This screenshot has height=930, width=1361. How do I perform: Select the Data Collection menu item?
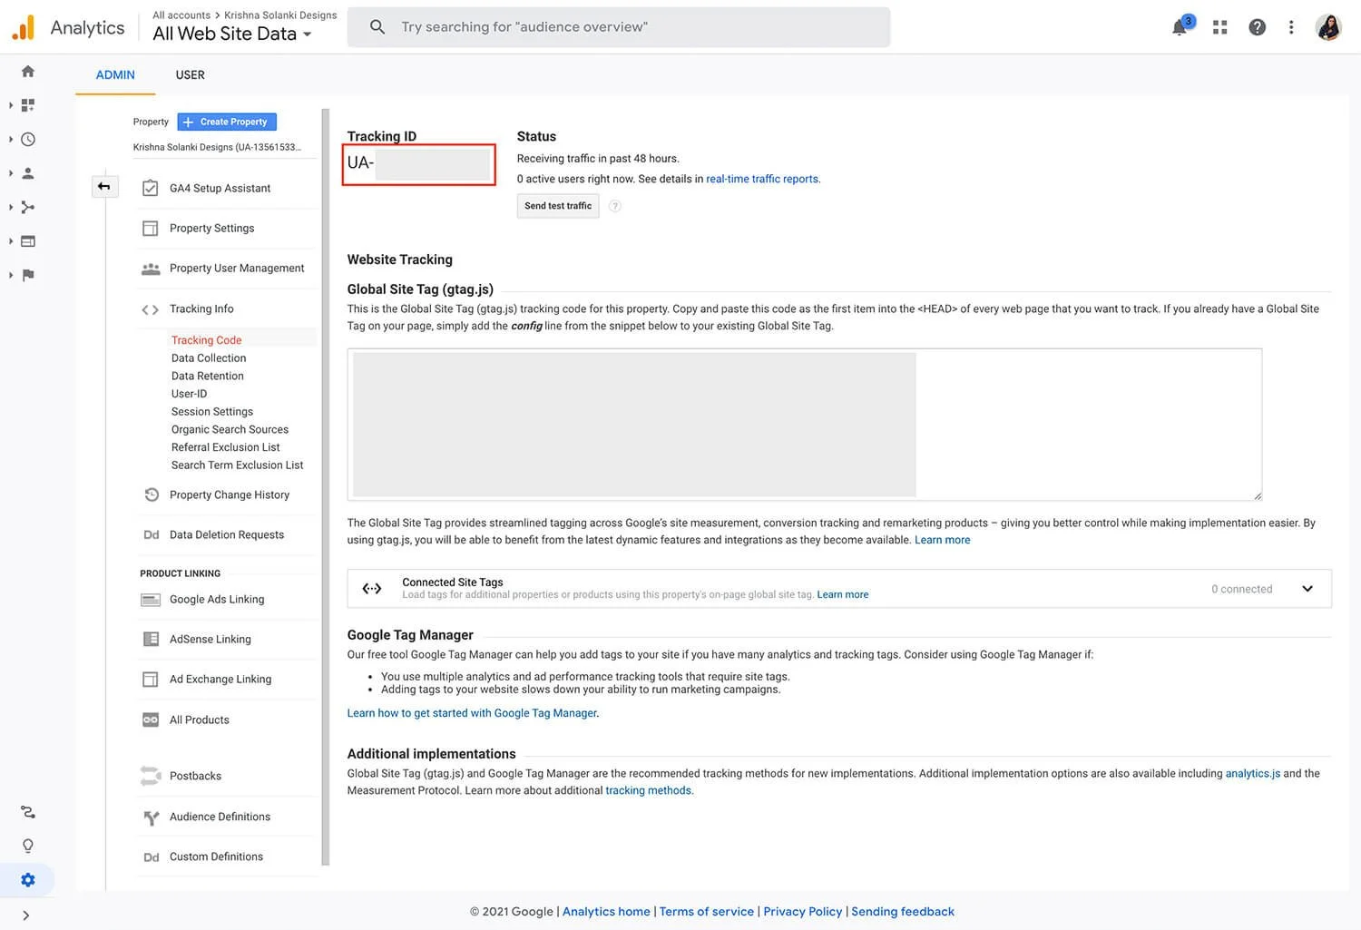tap(208, 357)
